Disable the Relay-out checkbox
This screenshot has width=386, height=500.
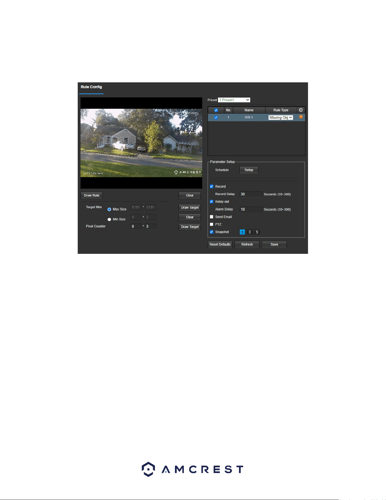212,202
